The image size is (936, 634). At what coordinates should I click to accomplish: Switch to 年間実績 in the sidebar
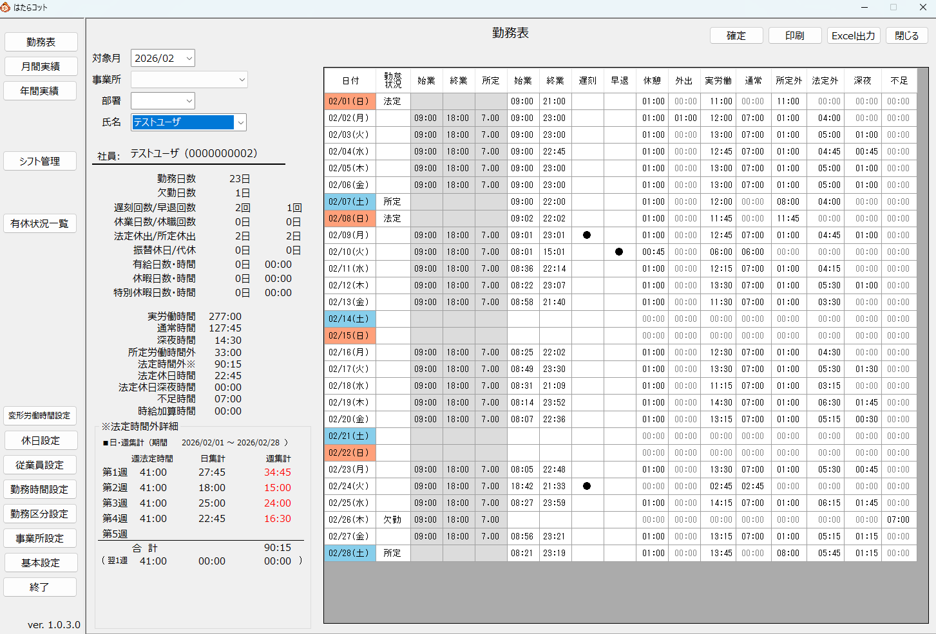coord(41,91)
